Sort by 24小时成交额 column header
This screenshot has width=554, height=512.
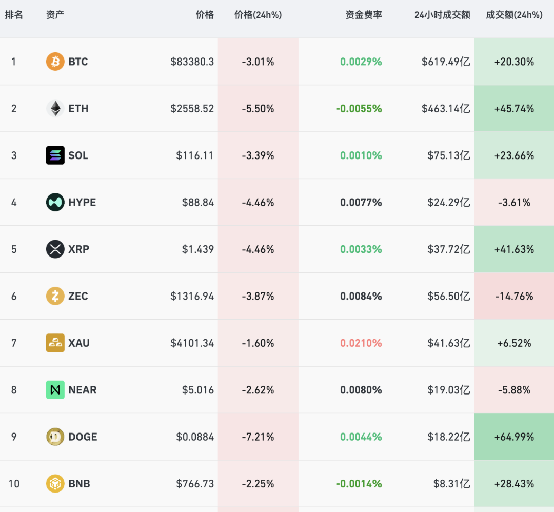pos(442,15)
